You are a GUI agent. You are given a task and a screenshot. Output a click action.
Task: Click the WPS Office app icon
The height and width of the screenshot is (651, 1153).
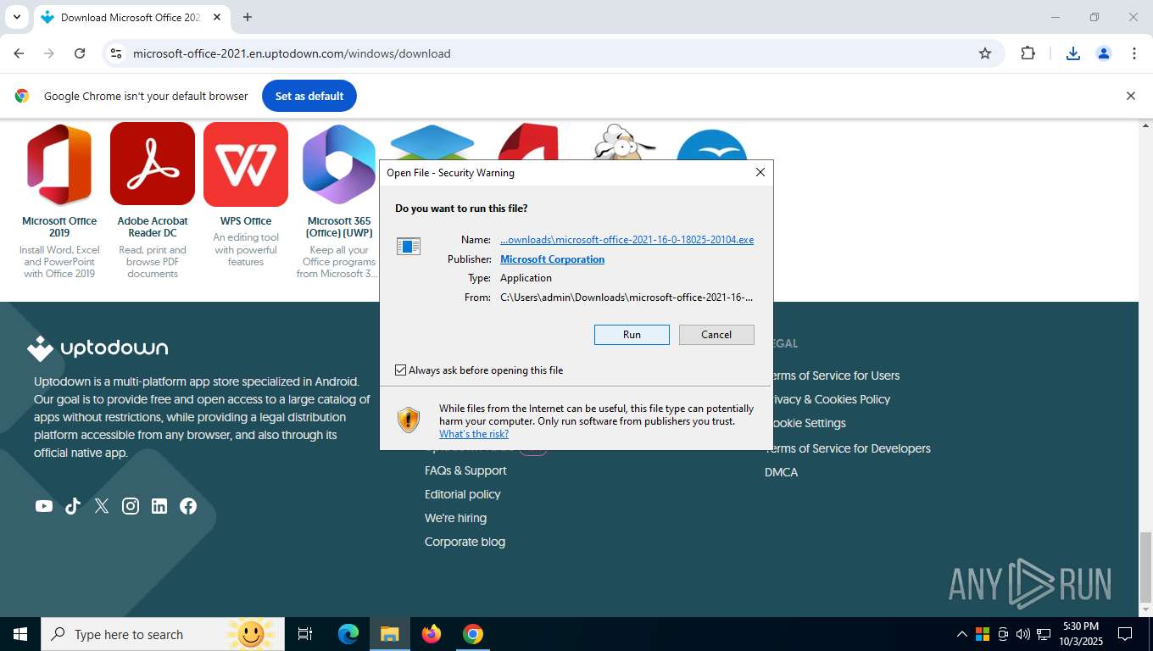tap(246, 164)
